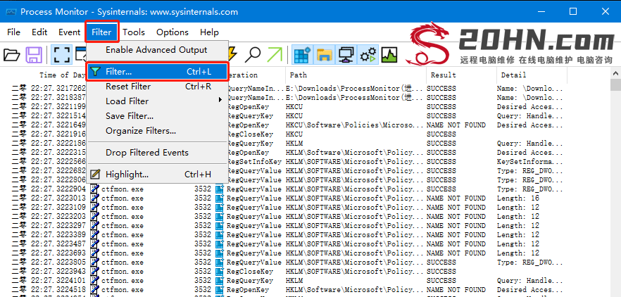Screen dimensions: 621x297
Task: Click the Path column header
Action: click(299, 75)
